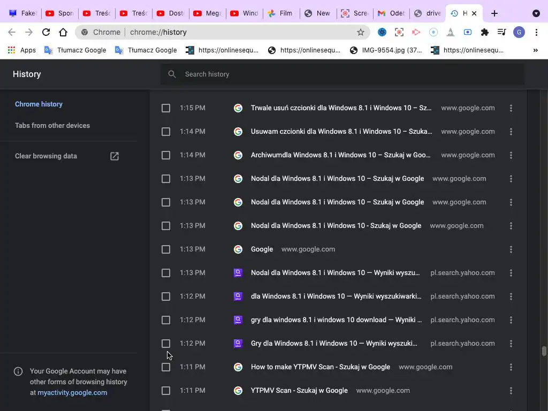
Task: Select checkbox for gry dla windows download entry
Action: tap(166, 320)
